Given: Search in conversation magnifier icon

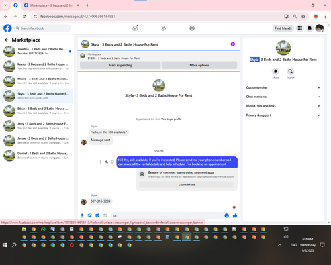Looking at the screenshot, I should tap(291, 71).
